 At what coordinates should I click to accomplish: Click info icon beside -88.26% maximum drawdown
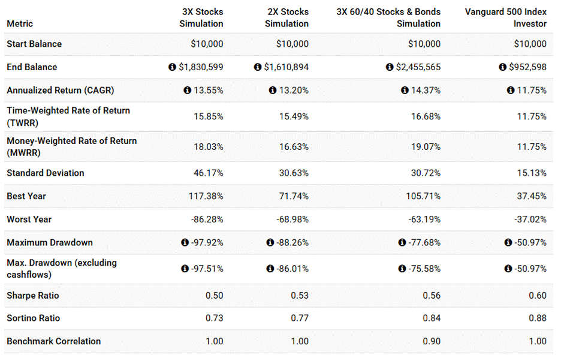(x=270, y=243)
